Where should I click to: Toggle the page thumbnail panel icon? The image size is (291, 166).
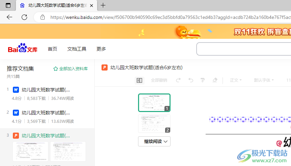pyautogui.click(x=139, y=80)
